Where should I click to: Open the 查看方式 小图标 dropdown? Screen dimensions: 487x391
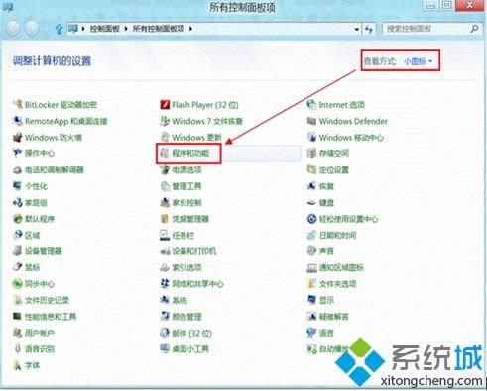pos(419,61)
